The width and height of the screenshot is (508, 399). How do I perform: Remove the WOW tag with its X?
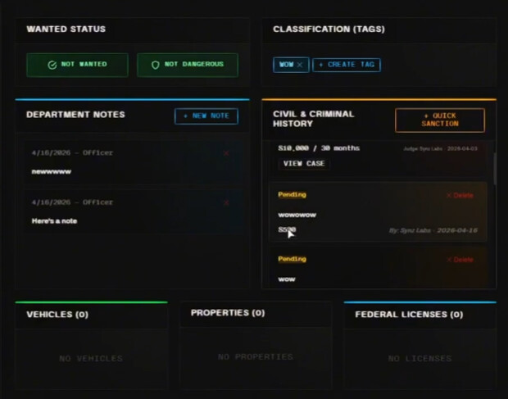click(x=300, y=65)
